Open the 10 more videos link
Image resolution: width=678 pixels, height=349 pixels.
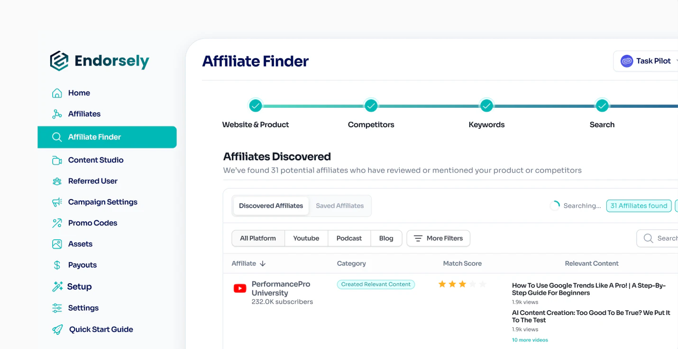[x=530, y=340]
